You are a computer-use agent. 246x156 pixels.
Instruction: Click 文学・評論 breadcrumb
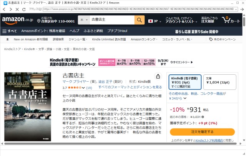click(45, 49)
